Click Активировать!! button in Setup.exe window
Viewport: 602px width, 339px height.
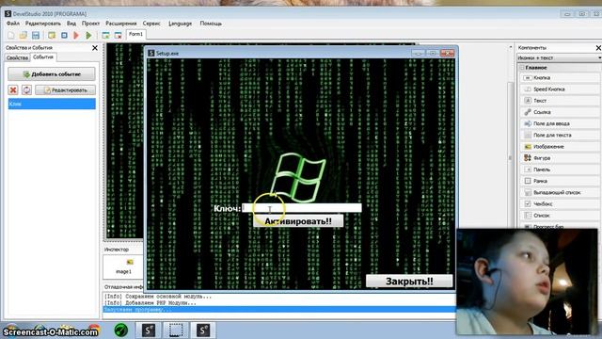[298, 221]
